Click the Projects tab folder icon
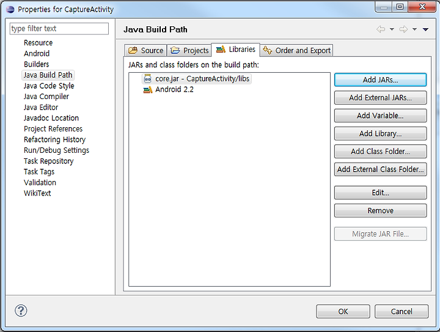 pos(175,51)
